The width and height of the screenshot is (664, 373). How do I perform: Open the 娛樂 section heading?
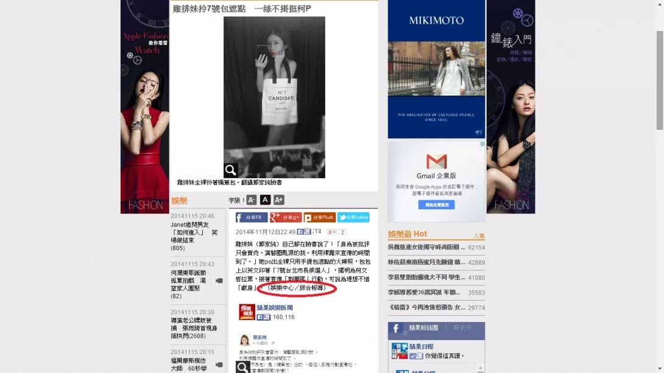tap(179, 201)
